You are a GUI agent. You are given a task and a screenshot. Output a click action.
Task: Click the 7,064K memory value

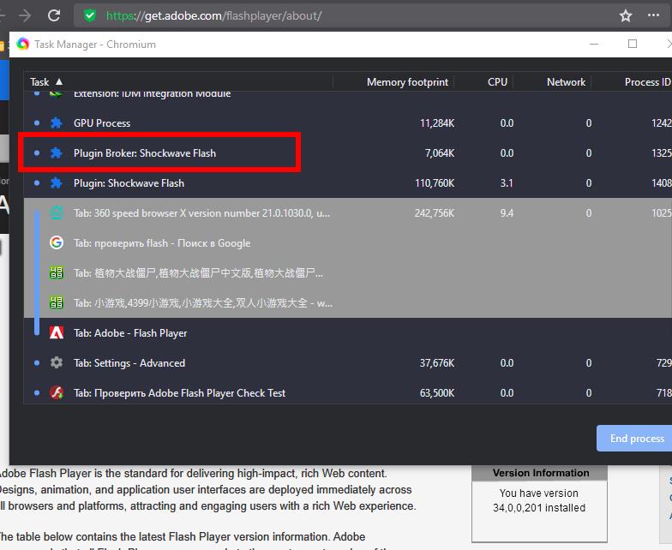tap(439, 153)
